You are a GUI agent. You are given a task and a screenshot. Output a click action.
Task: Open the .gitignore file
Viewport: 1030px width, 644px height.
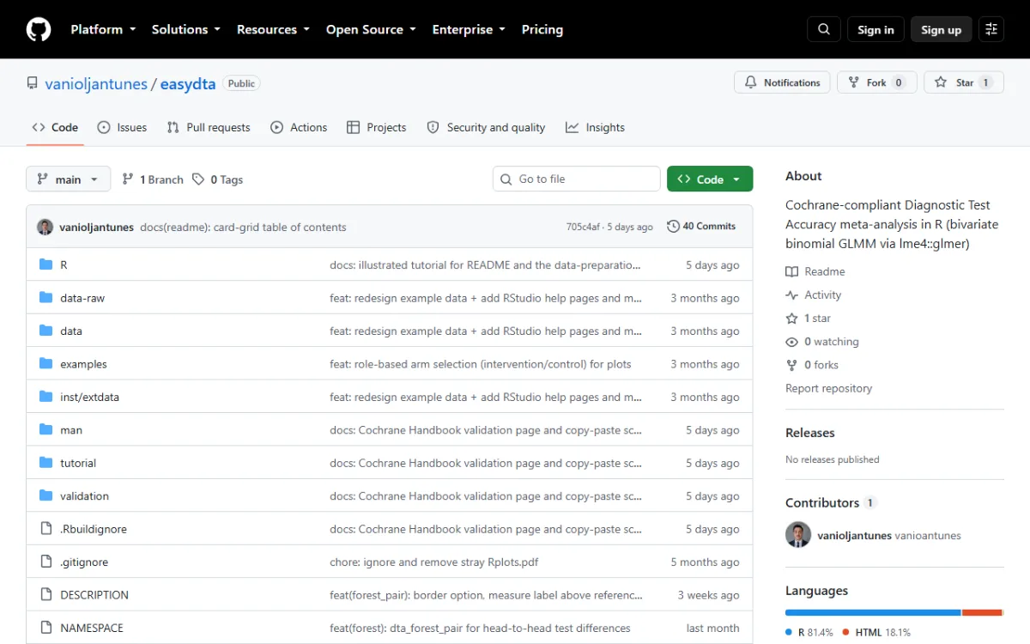click(84, 562)
